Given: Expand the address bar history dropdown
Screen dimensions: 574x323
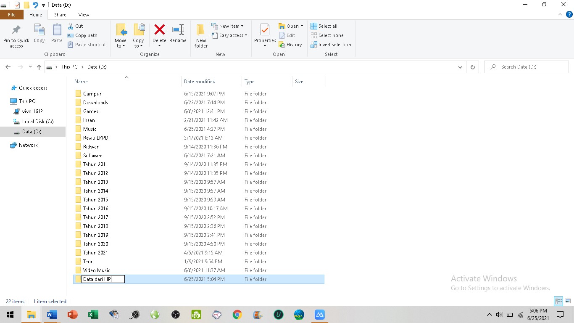Looking at the screenshot, I should 460,67.
